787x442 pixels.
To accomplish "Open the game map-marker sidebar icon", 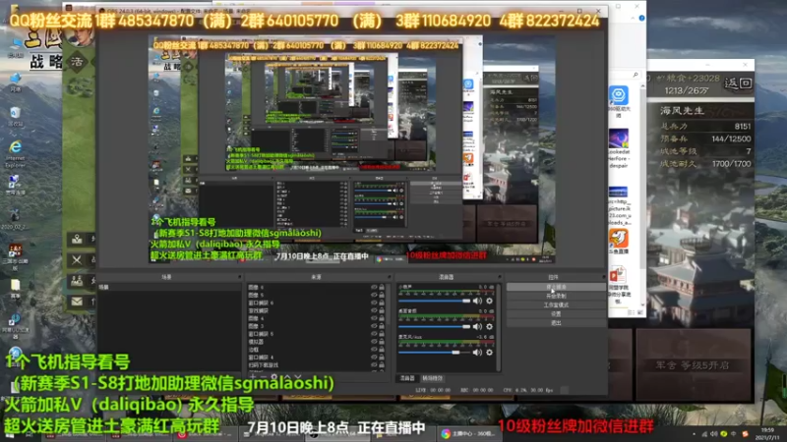I will (x=77, y=239).
